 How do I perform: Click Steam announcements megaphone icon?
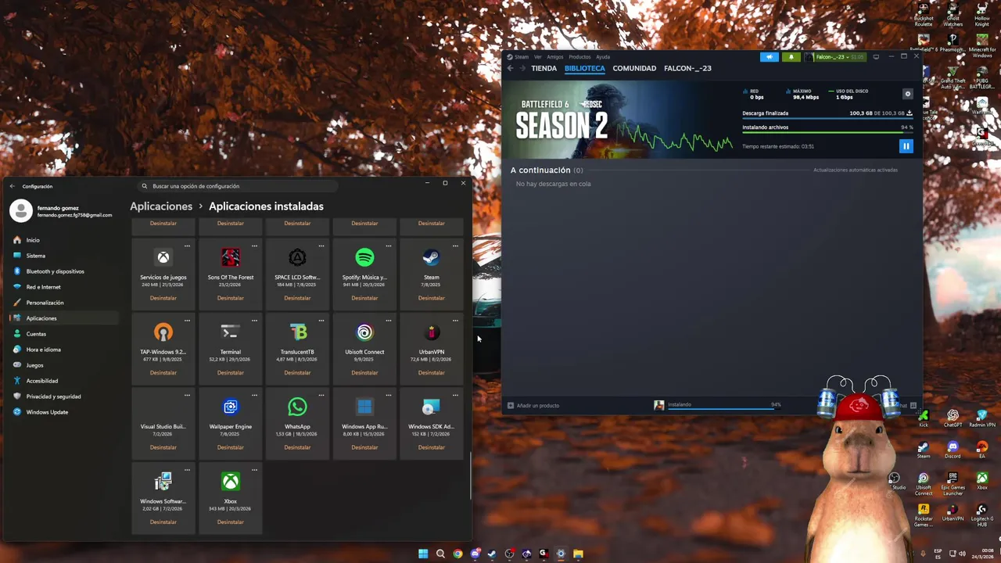pos(770,57)
